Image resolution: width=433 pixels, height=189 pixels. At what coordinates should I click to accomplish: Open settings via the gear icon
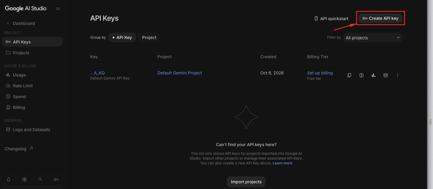(x=24, y=179)
